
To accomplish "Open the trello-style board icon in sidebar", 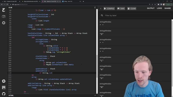I will pyautogui.click(x=4, y=88).
